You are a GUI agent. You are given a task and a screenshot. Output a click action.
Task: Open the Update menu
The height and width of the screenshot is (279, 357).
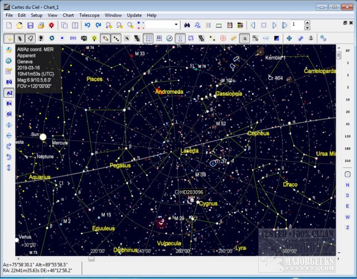[x=134, y=15]
